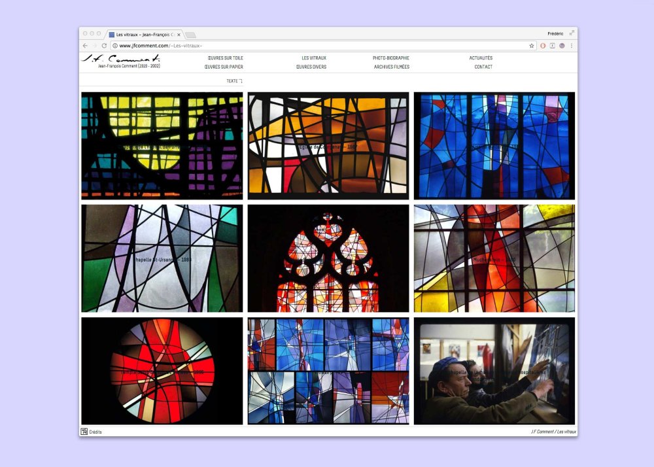Open the Muchenheim stained glass thumbnail
This screenshot has width=654, height=467.
(x=494, y=258)
